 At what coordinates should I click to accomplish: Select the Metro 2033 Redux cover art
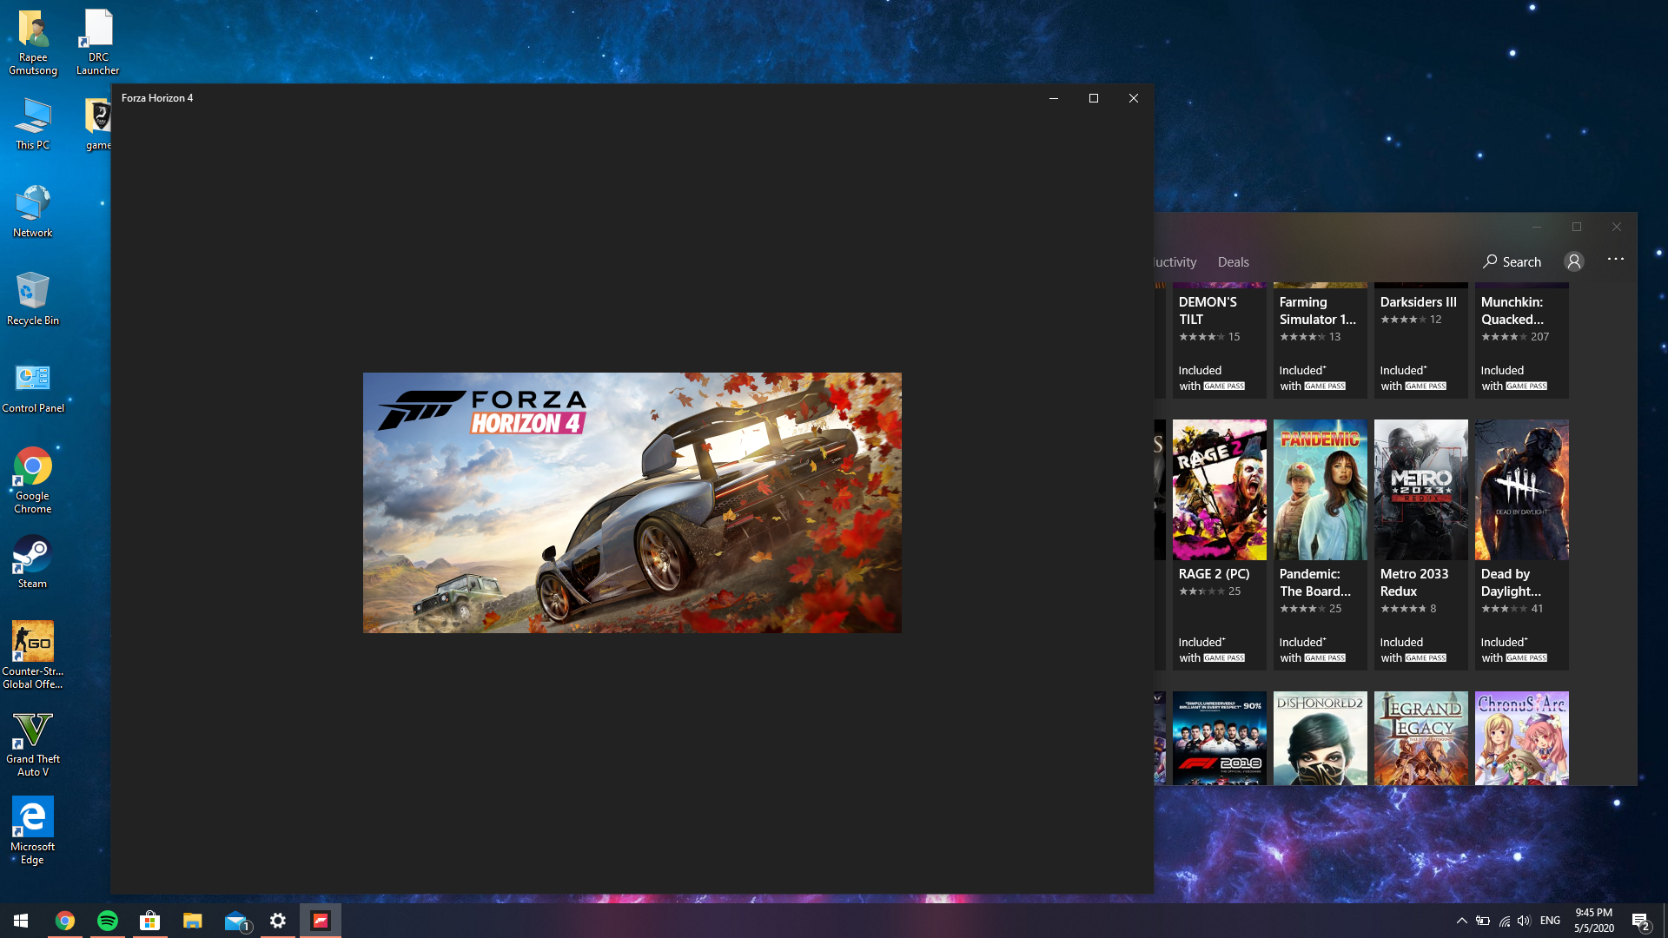click(x=1420, y=490)
